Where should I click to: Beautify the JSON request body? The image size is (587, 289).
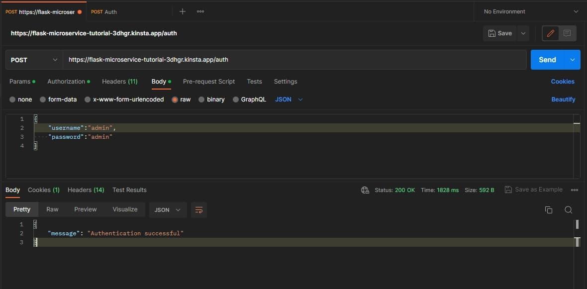point(563,99)
